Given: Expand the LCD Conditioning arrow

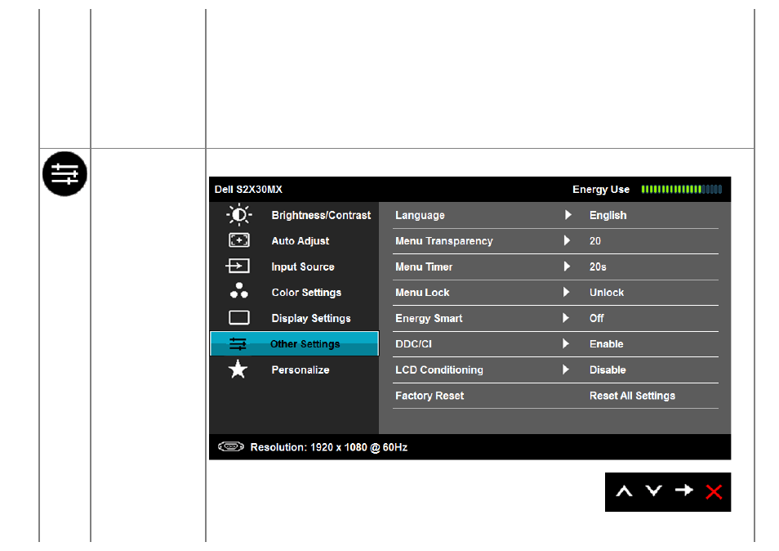Looking at the screenshot, I should tap(566, 370).
